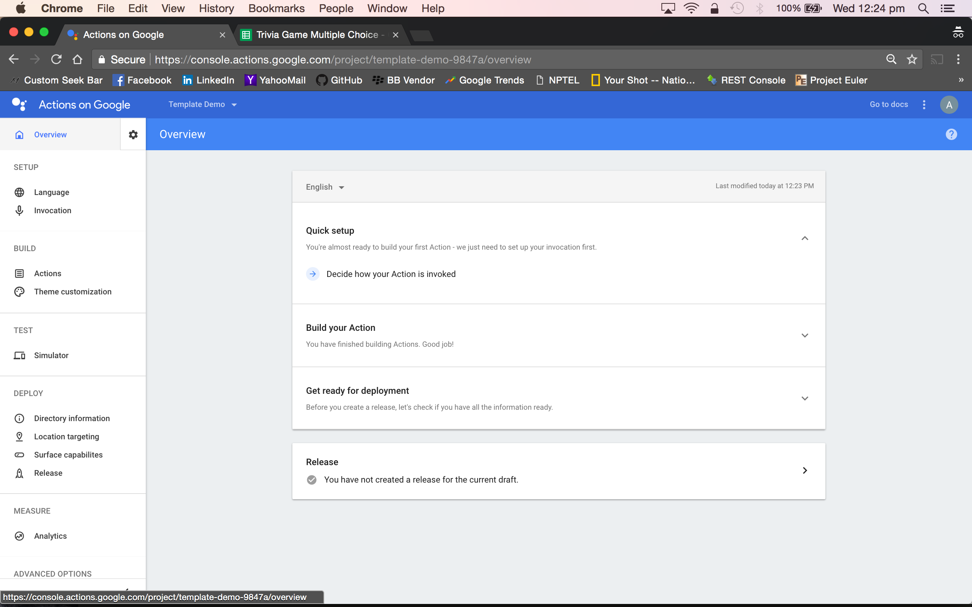This screenshot has width=972, height=607.
Task: Open the Window menu
Action: tap(387, 8)
